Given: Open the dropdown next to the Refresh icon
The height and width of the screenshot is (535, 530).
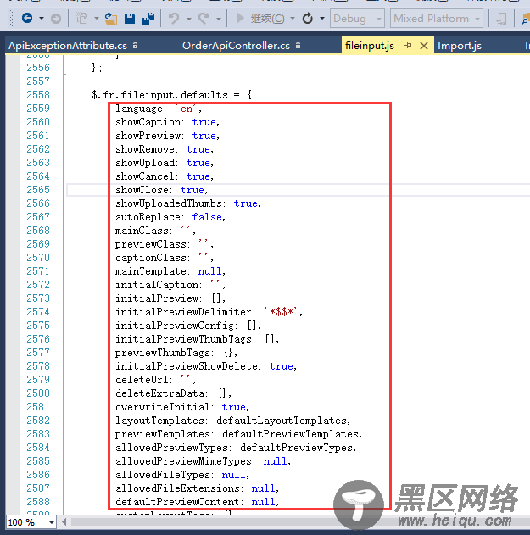Looking at the screenshot, I should click(322, 18).
